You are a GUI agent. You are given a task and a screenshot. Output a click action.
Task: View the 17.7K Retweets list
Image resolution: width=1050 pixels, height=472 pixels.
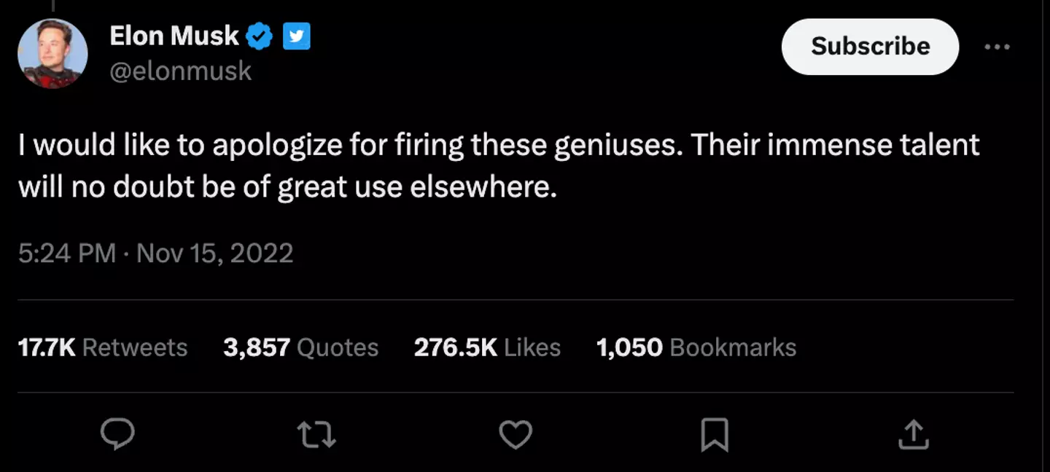point(102,347)
